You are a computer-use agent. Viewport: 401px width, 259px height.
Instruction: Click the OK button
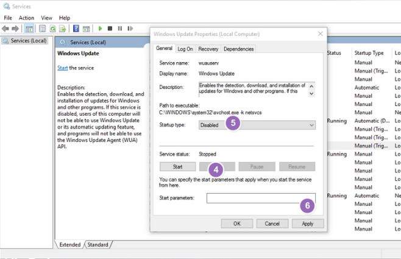tap(237, 224)
